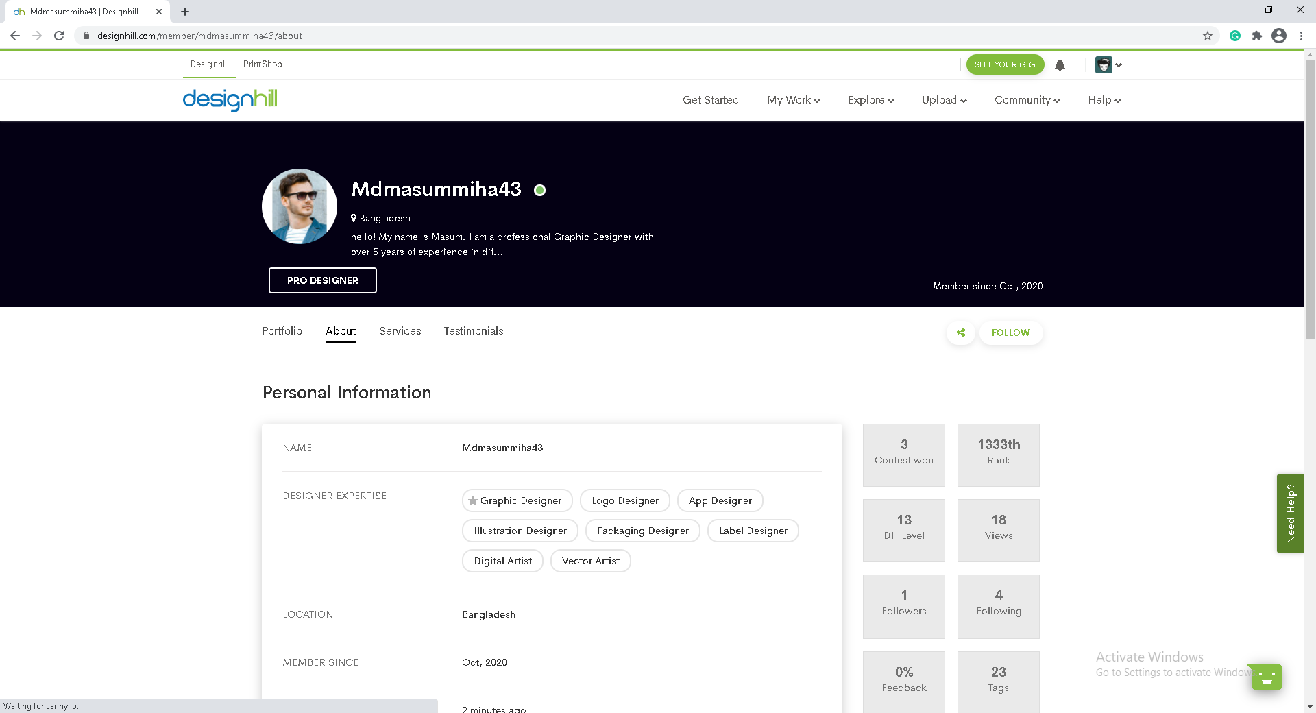1316x713 pixels.
Task: Open the chat bot smiley widget
Action: [1266, 677]
